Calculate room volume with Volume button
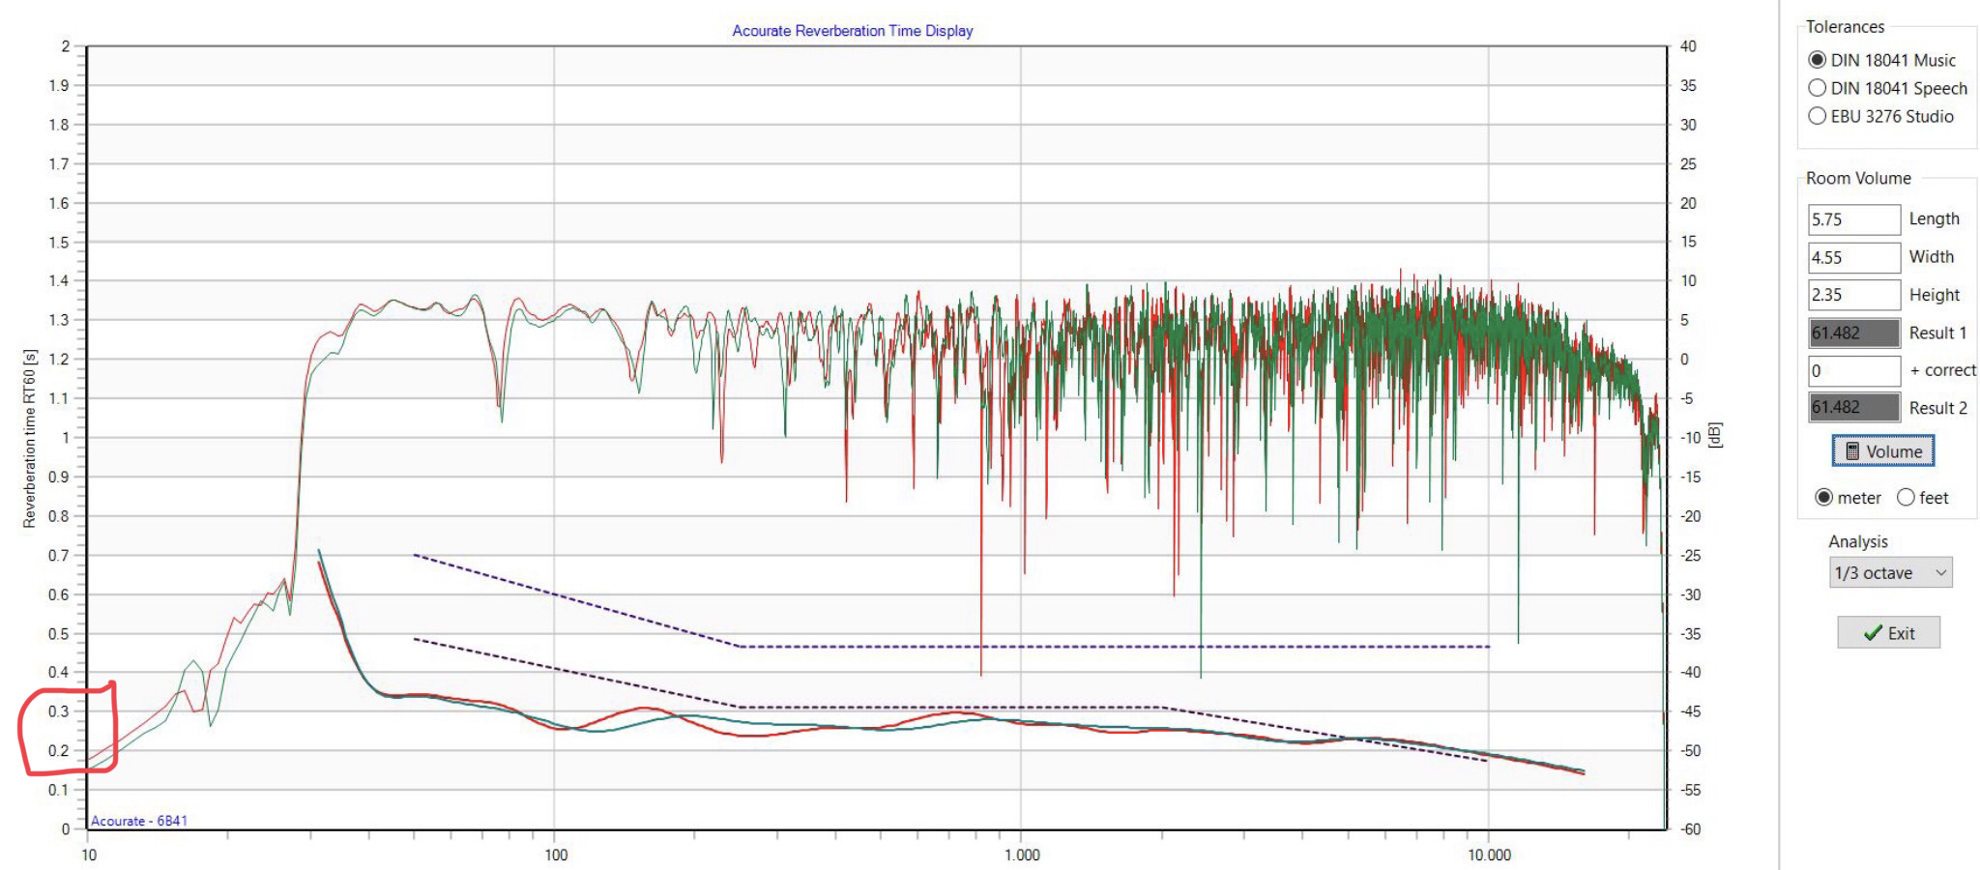The height and width of the screenshot is (870, 1980). 1882,451
